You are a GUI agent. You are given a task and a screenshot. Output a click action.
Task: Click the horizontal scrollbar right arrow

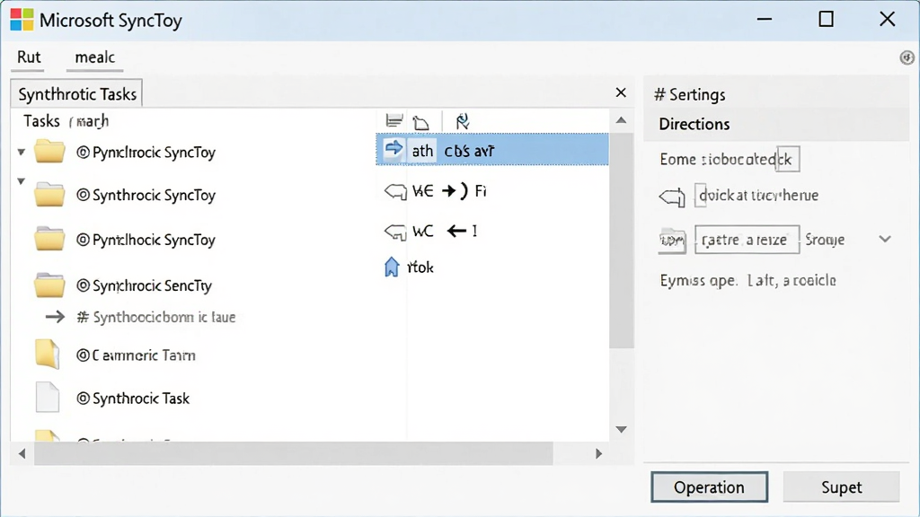tap(598, 453)
